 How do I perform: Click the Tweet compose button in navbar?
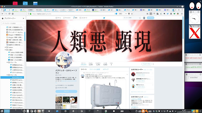(x=151, y=18)
